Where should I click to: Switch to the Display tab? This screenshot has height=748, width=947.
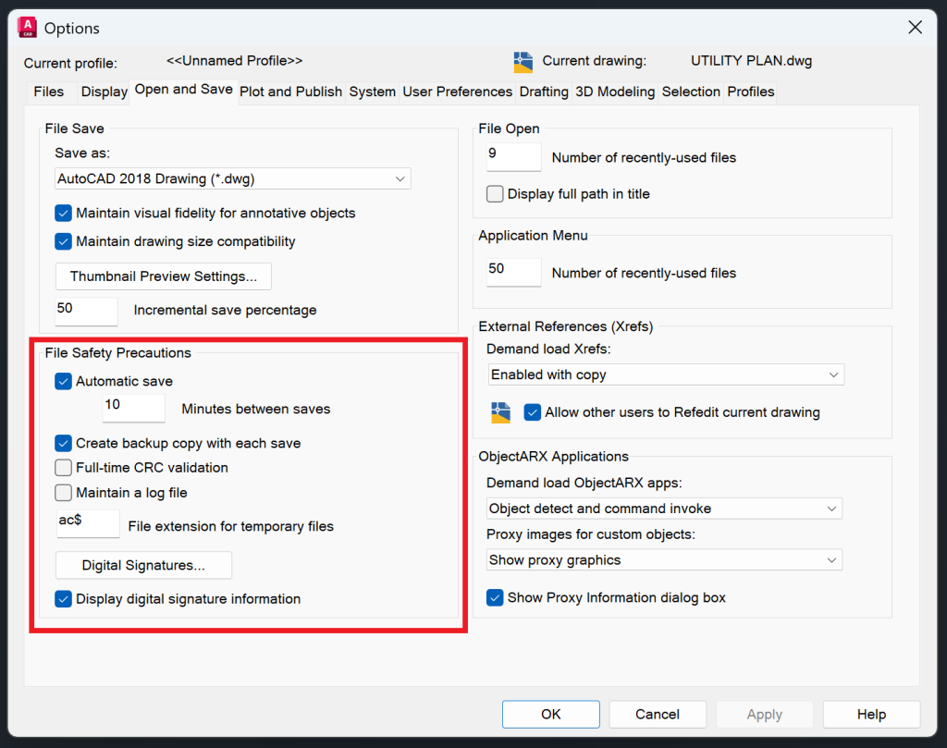pyautogui.click(x=104, y=92)
